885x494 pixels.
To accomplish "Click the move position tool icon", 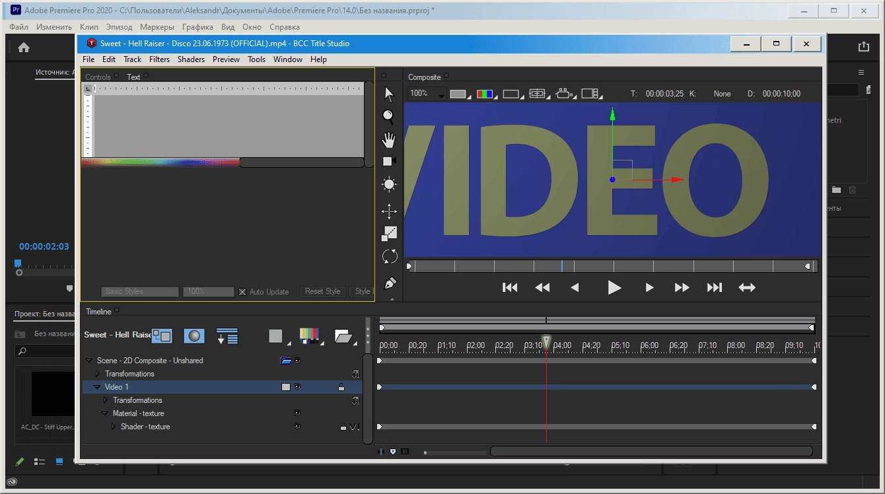I will coord(389,211).
